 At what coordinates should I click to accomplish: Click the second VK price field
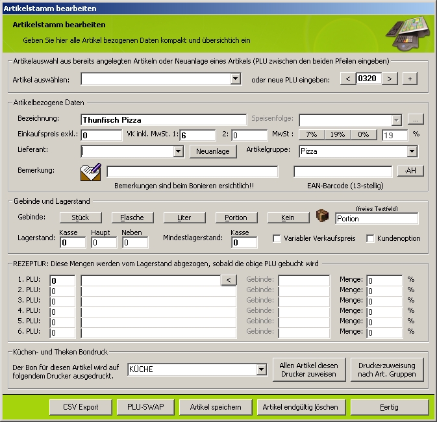tap(249, 136)
